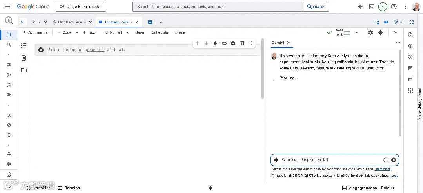Activate Cloud Shell terminal icon in the header

[x=372, y=7]
